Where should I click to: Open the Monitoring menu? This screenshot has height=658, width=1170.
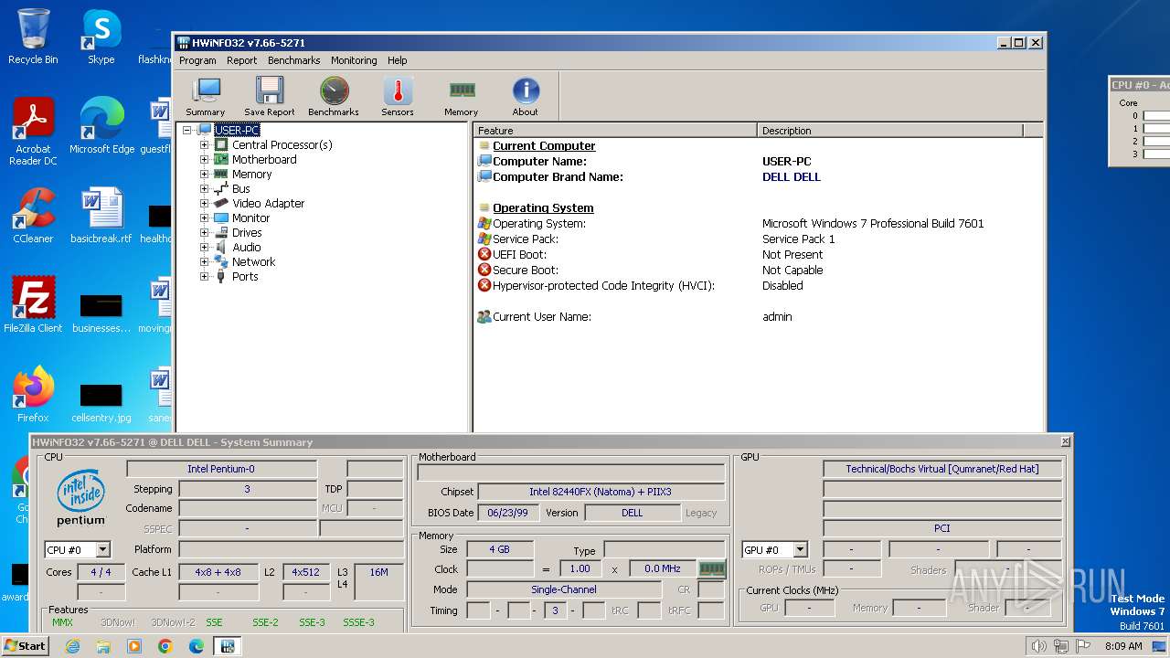[x=354, y=60]
